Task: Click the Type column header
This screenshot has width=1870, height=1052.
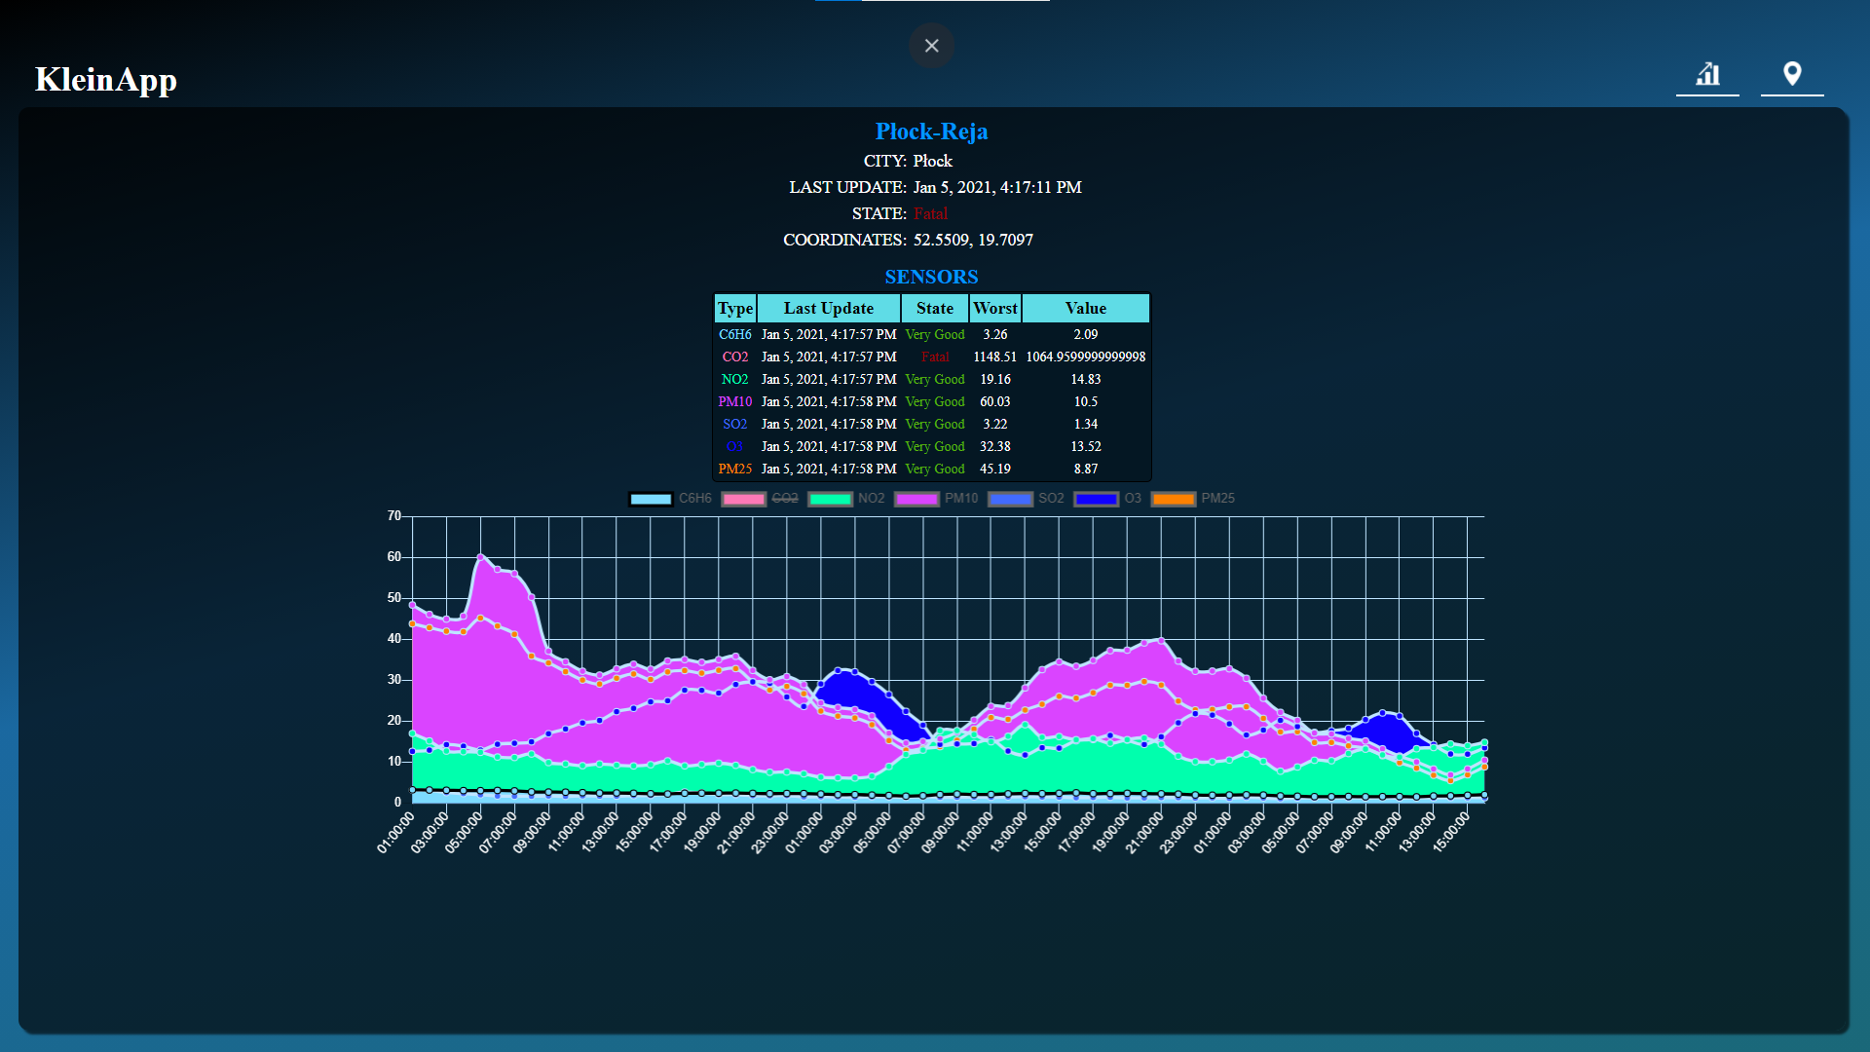Action: tap(735, 309)
